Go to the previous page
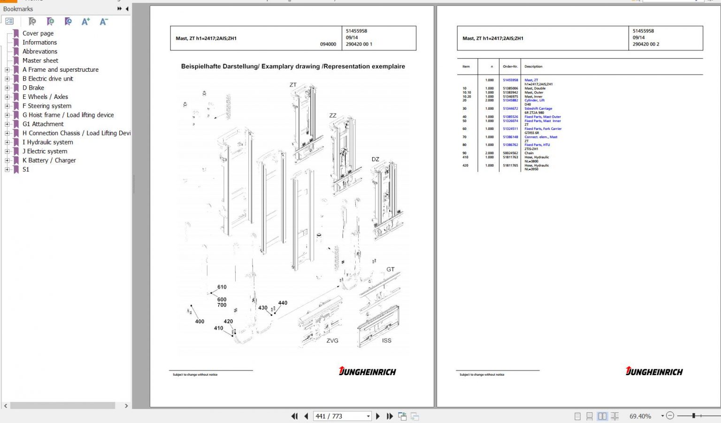 [x=306, y=416]
